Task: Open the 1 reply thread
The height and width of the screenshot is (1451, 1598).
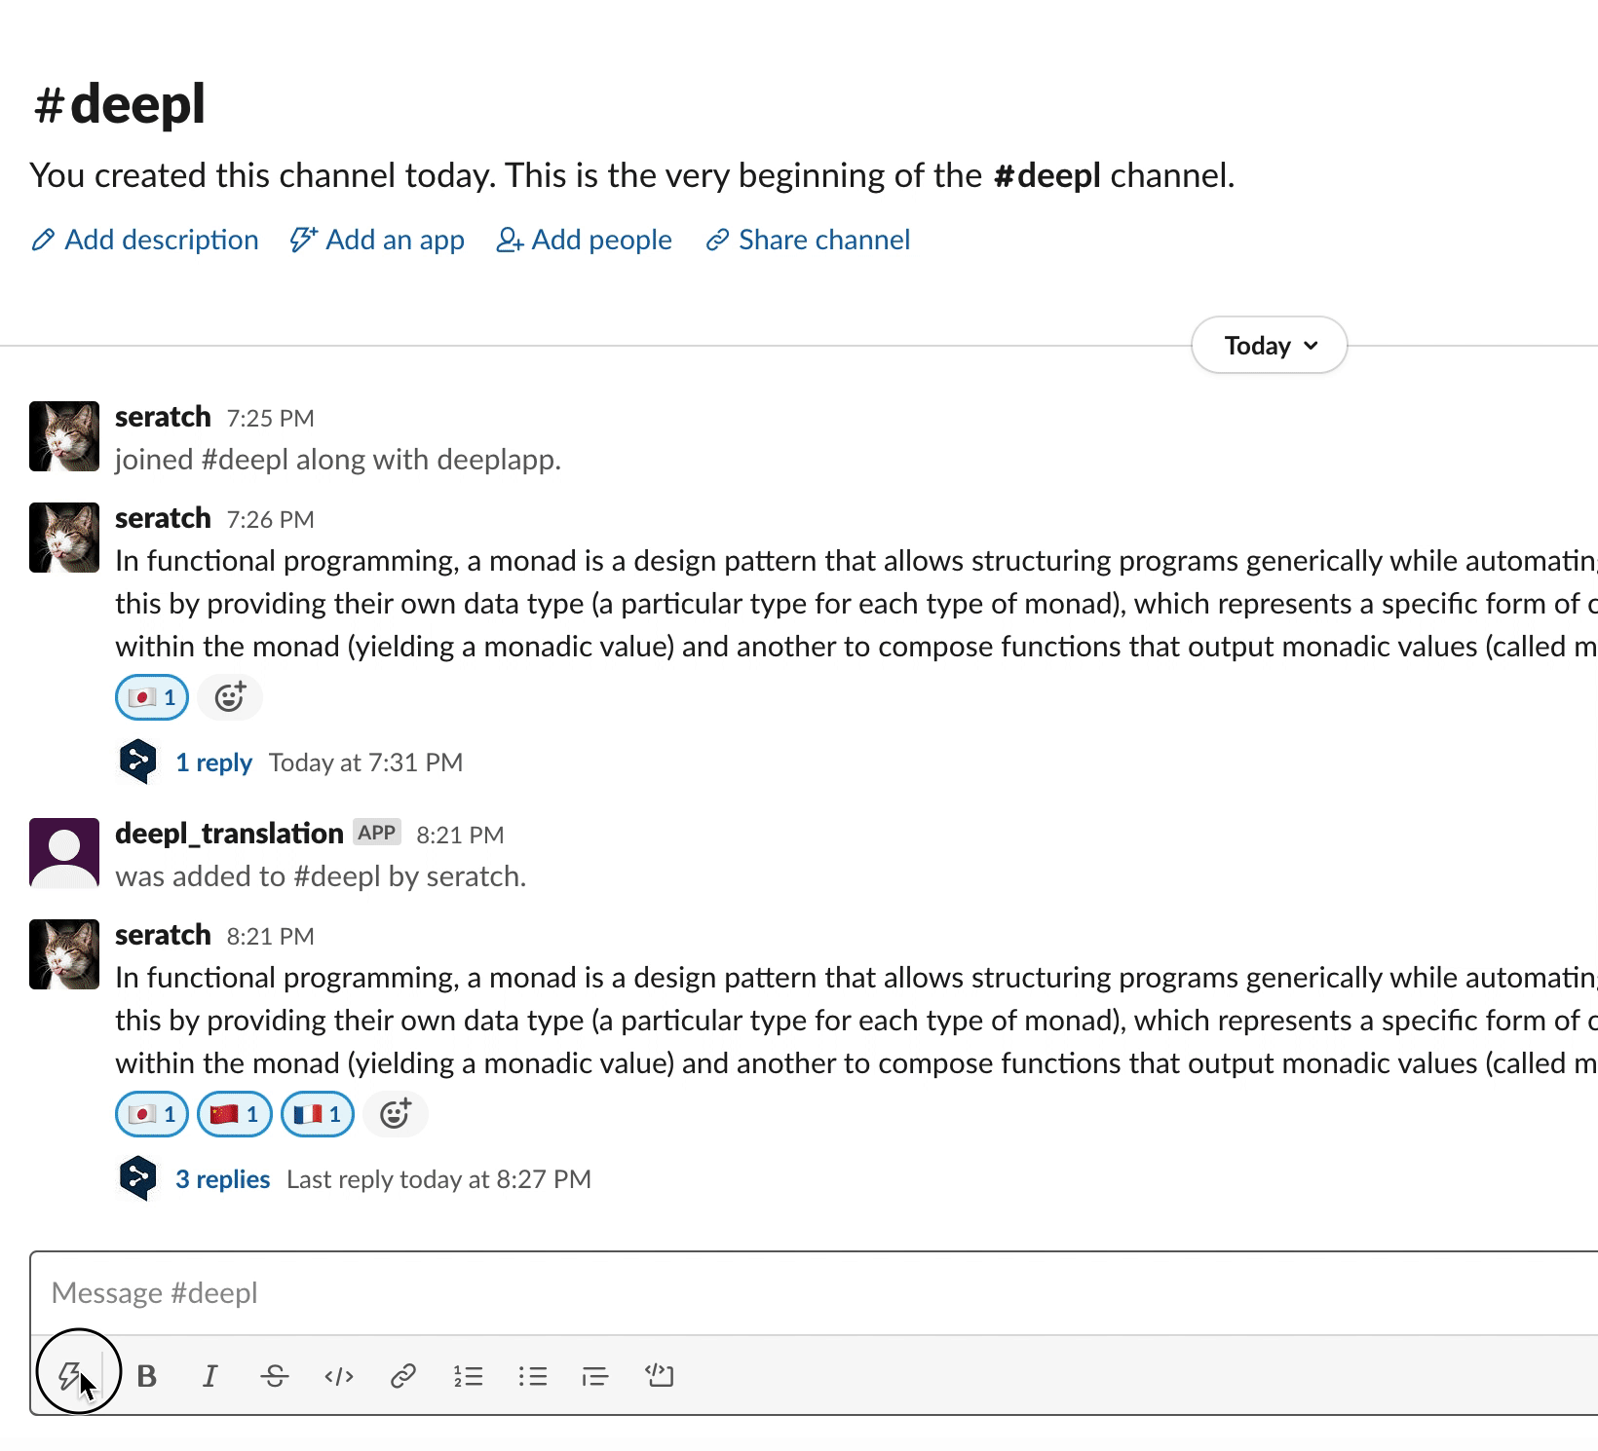Action: pos(213,763)
